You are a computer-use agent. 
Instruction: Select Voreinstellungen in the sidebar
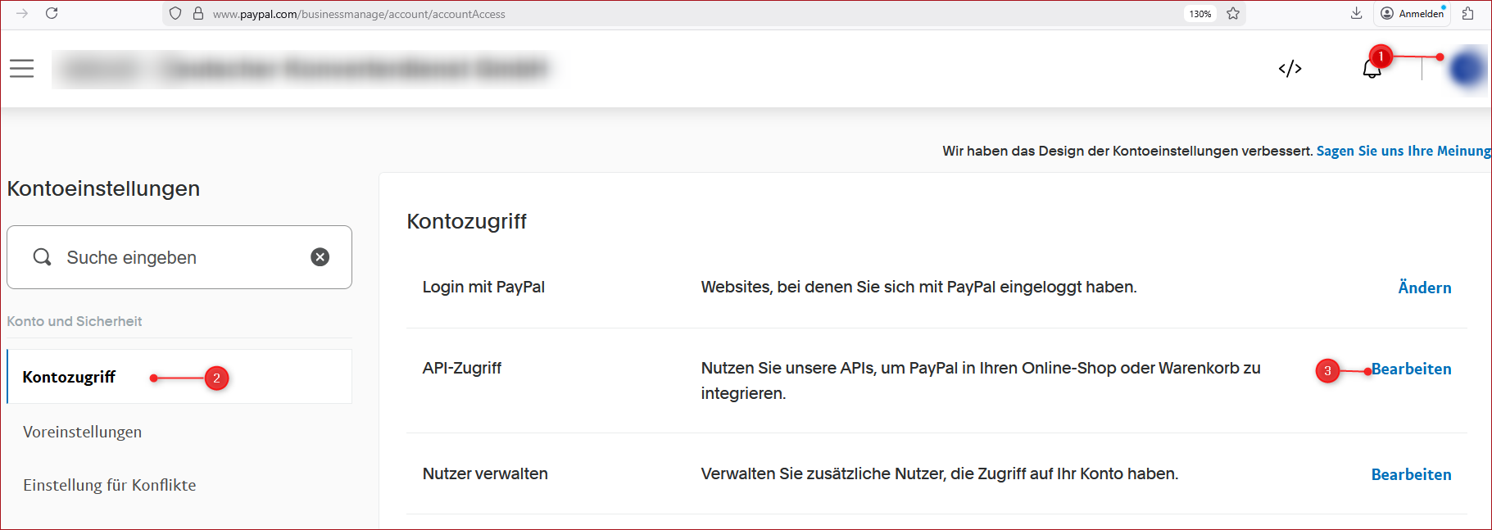click(x=82, y=432)
